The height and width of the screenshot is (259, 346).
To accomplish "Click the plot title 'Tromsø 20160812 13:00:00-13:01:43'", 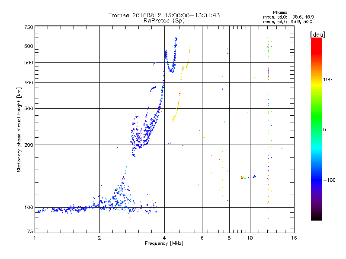I will pyautogui.click(x=164, y=15).
